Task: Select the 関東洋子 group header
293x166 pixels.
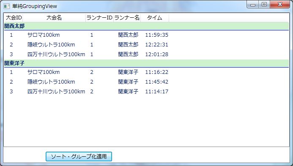Action: 146,63
